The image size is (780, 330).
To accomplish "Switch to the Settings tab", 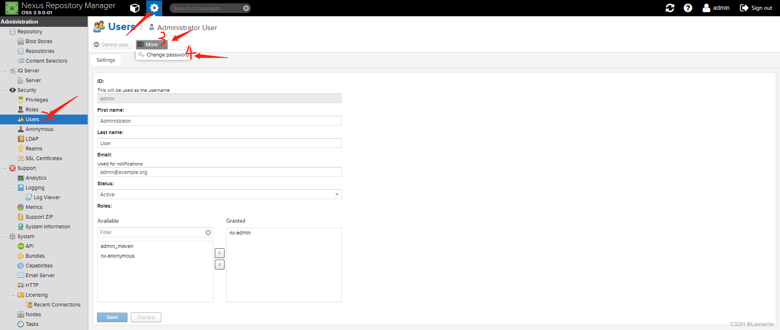I will 106,60.
